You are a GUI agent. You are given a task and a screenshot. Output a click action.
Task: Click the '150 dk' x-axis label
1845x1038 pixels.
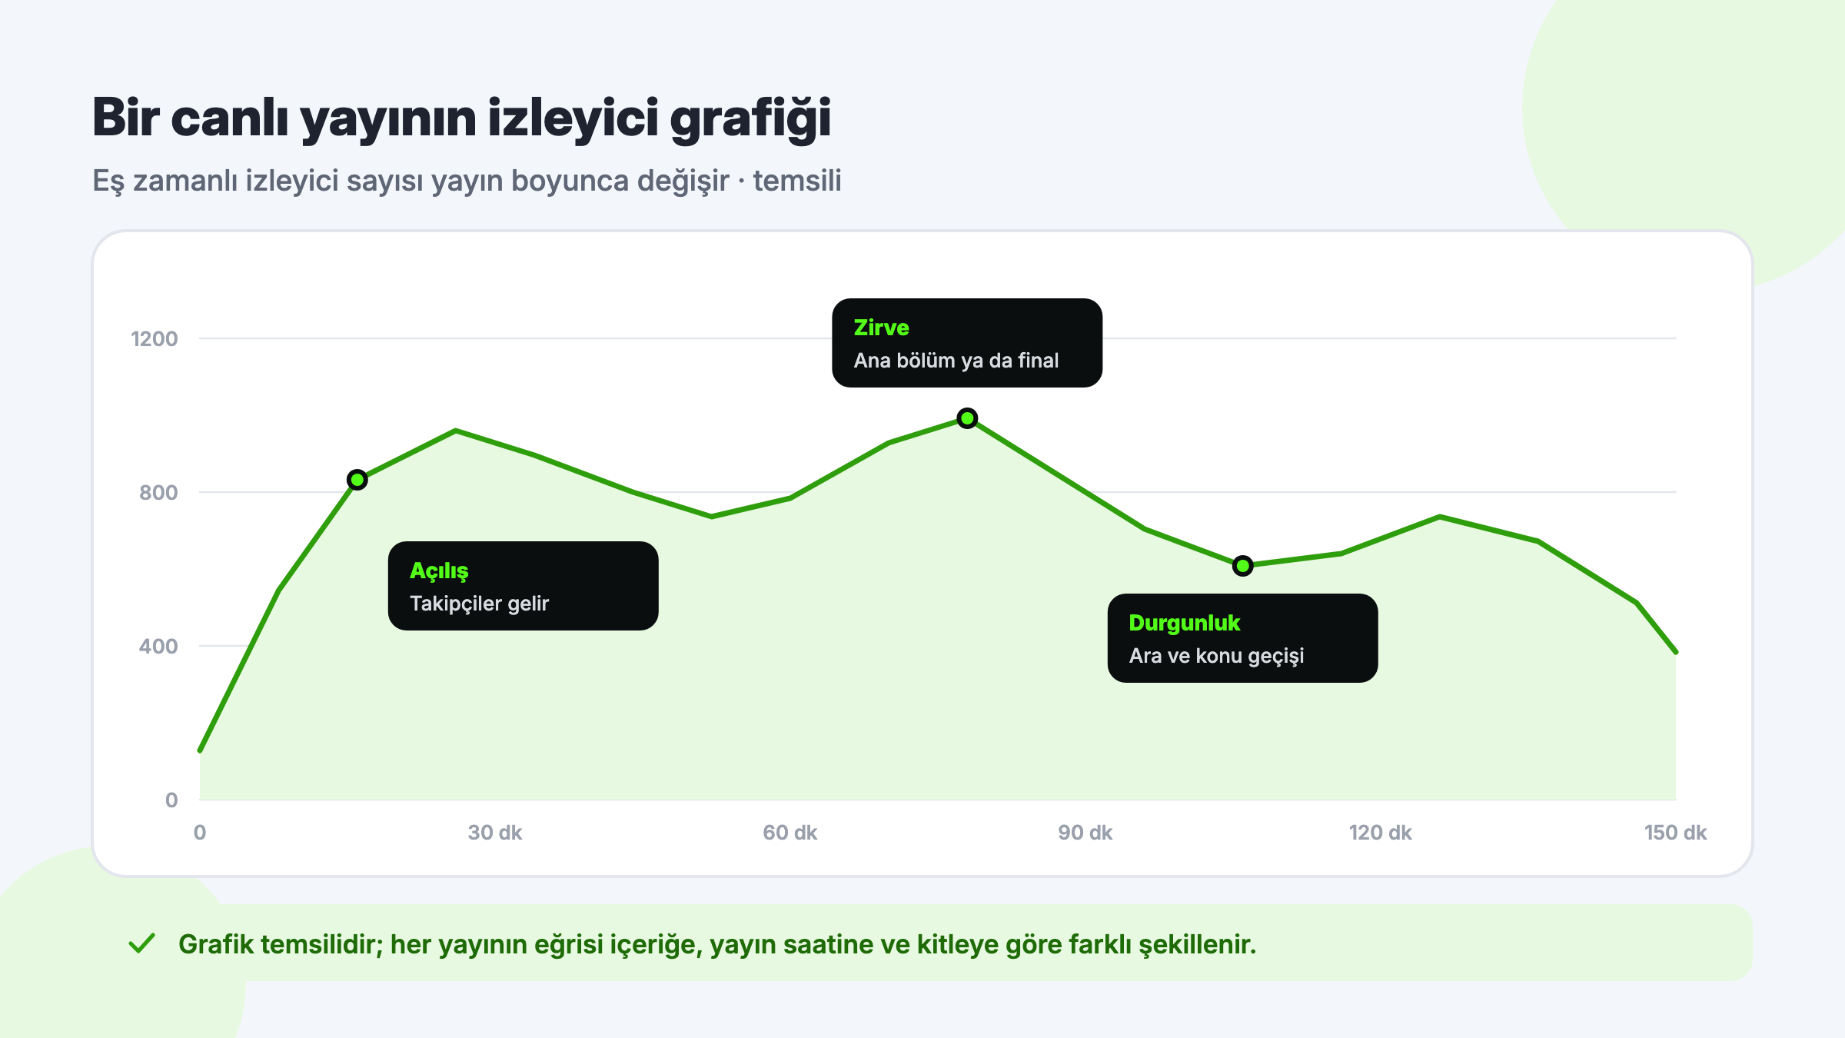tap(1675, 833)
